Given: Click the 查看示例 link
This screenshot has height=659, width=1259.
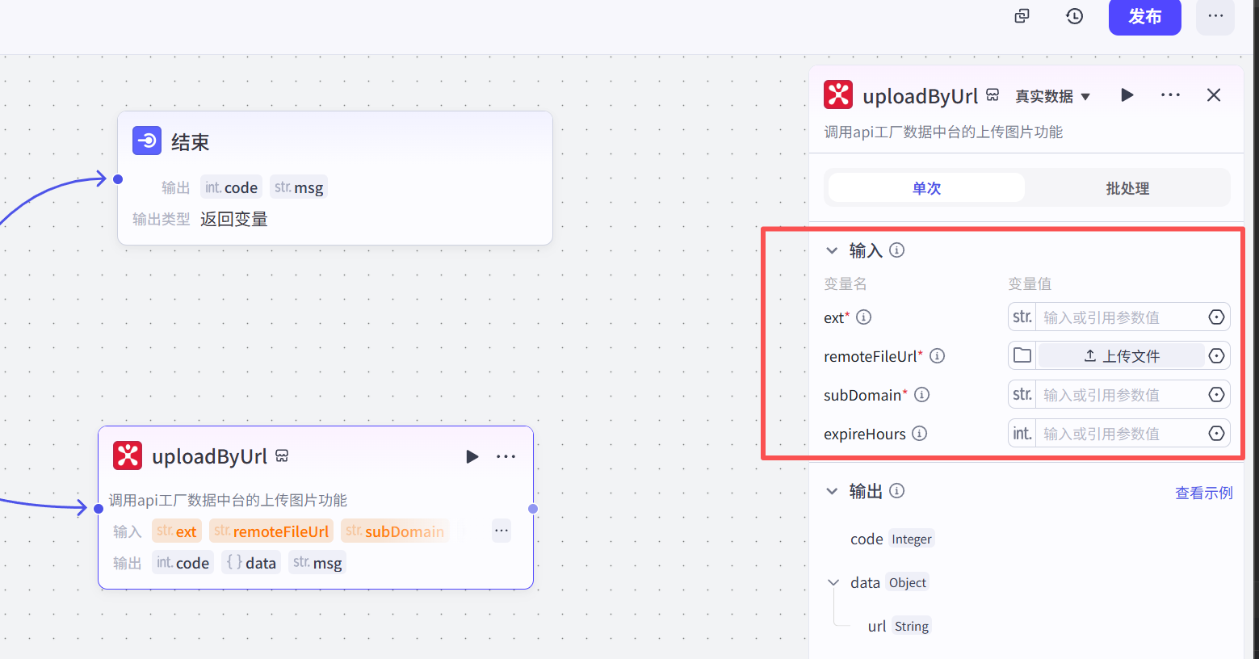Looking at the screenshot, I should (x=1203, y=493).
